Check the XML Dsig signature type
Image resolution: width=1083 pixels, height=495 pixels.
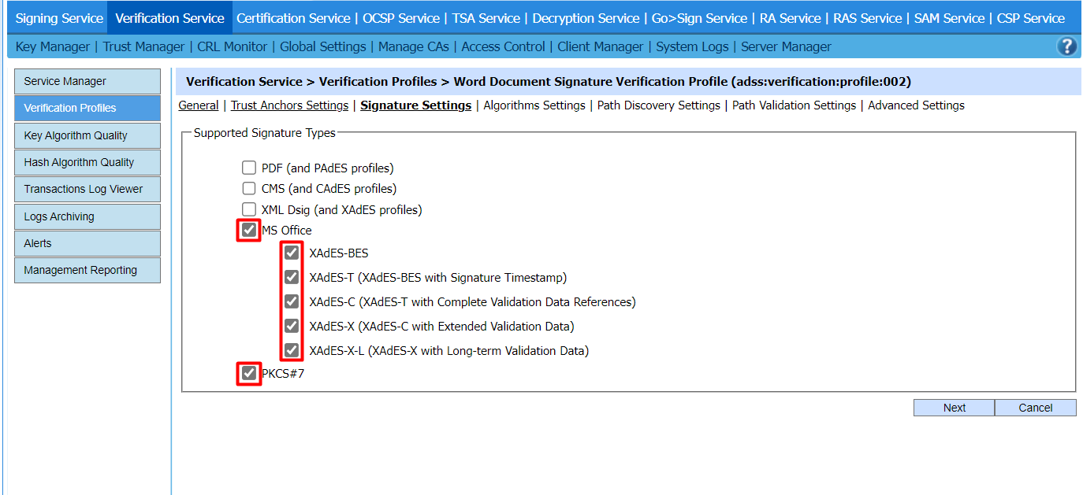tap(249, 209)
